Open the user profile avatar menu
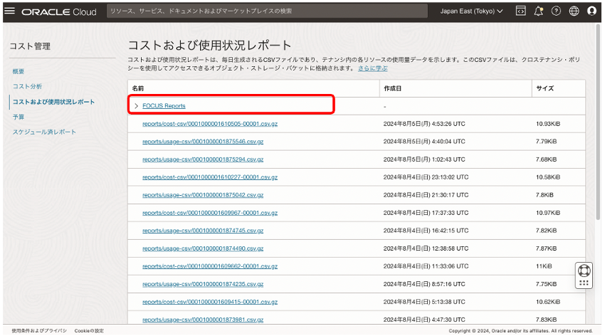The width and height of the screenshot is (605, 336). pyautogui.click(x=591, y=11)
